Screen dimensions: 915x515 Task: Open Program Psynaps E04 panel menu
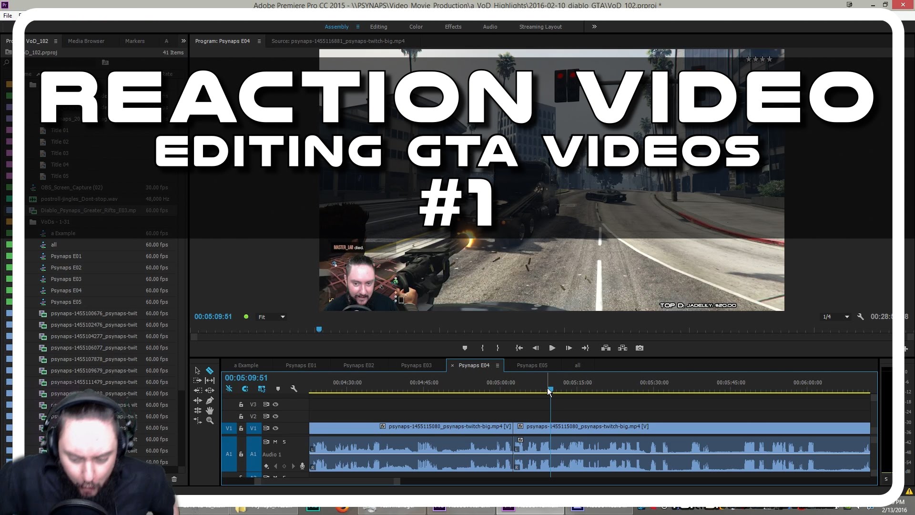tap(259, 41)
